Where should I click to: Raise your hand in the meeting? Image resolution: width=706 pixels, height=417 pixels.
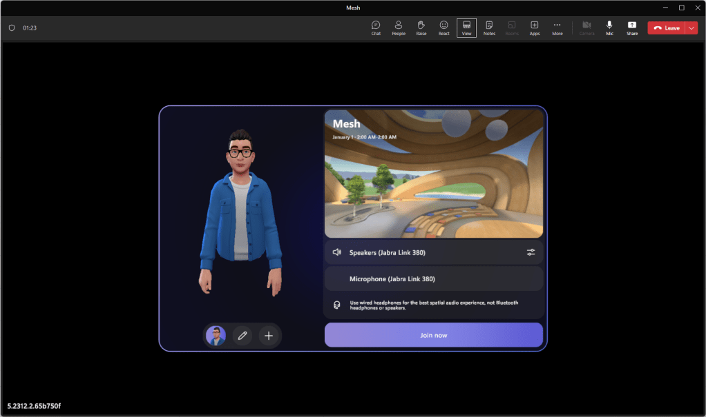(421, 28)
